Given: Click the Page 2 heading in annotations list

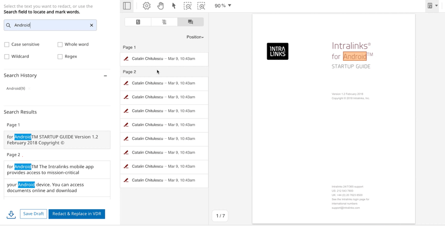Looking at the screenshot, I should click(130, 72).
